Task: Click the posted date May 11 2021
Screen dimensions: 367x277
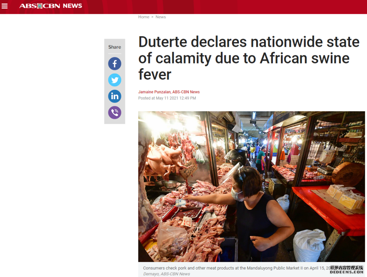Action: 167,98
